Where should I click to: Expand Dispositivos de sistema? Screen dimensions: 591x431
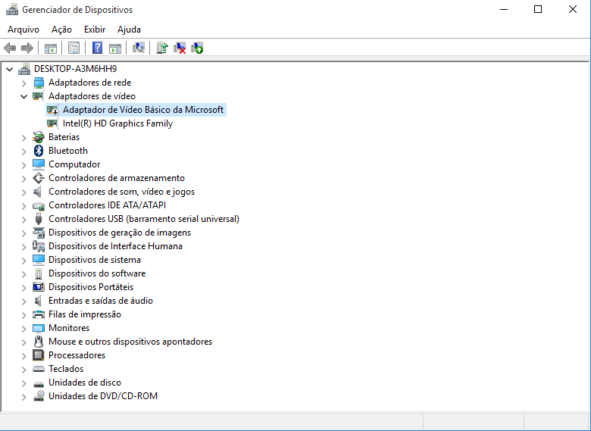pos(23,260)
